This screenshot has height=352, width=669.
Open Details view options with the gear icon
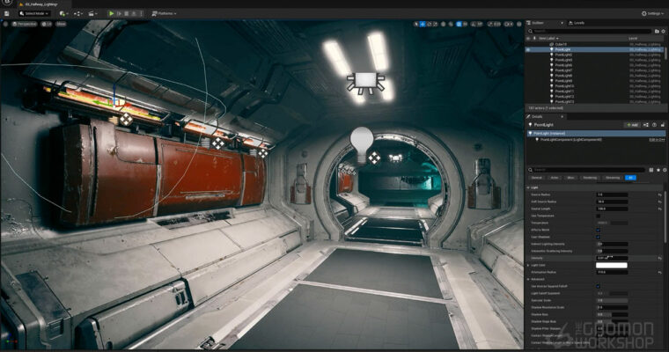point(665,170)
